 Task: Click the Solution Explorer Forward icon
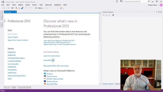106,15
